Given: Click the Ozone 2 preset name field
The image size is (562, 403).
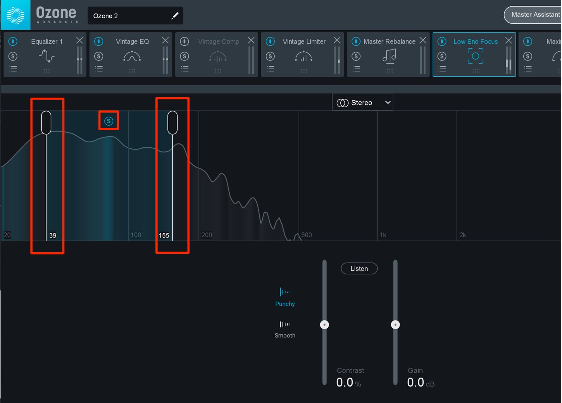Looking at the screenshot, I should point(128,15).
